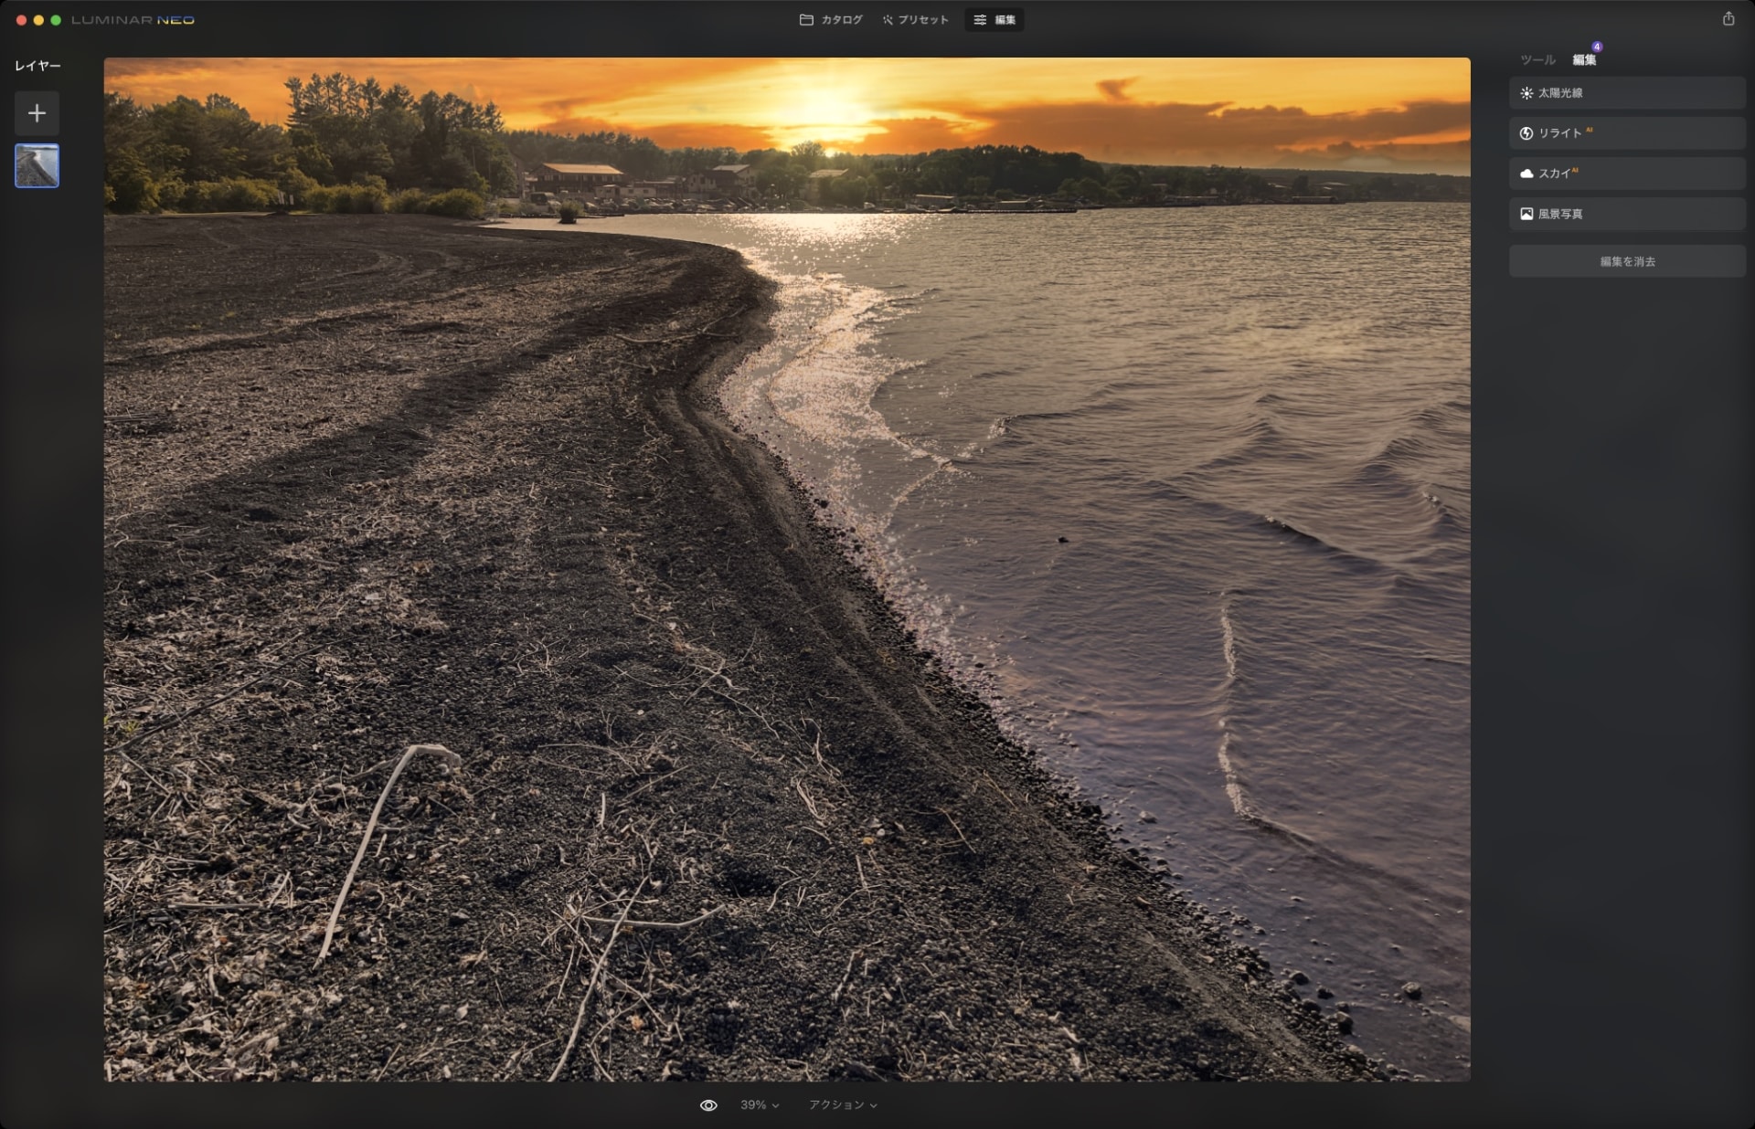Toggle before/after preview eye icon
Viewport: 1755px width, 1129px height.
(x=708, y=1105)
